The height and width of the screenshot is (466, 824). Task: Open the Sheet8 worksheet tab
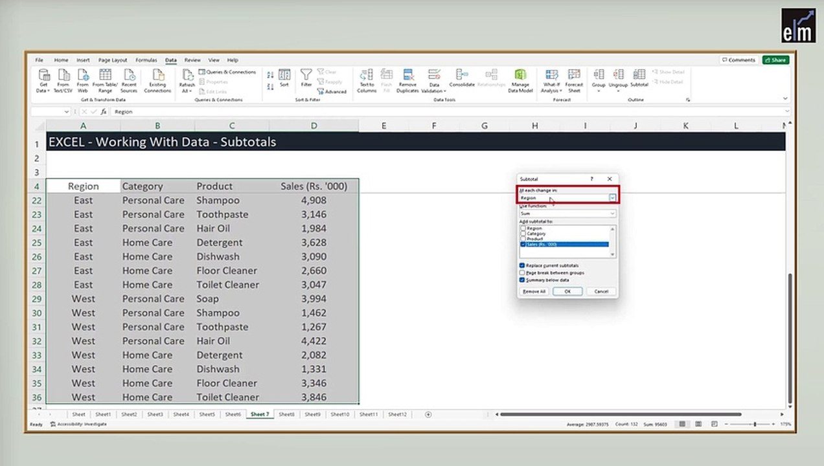pyautogui.click(x=286, y=414)
